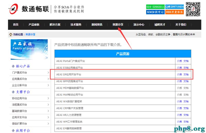Click the phone number 024-22962011 badge
The width and height of the screenshot is (206, 133).
[155, 7]
